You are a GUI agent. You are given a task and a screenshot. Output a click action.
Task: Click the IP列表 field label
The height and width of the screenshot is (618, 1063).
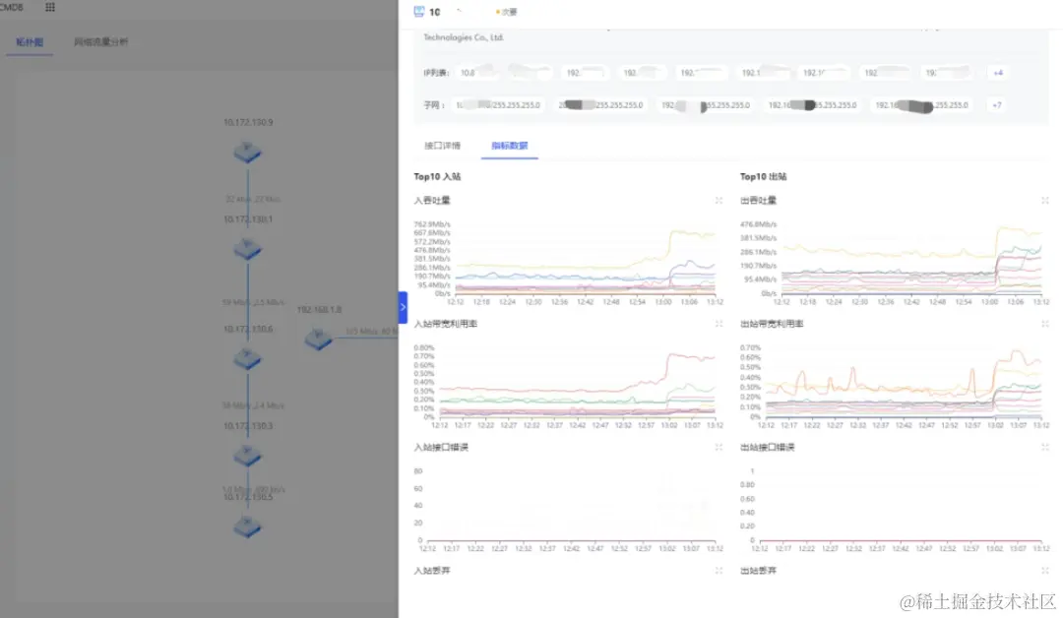436,73
